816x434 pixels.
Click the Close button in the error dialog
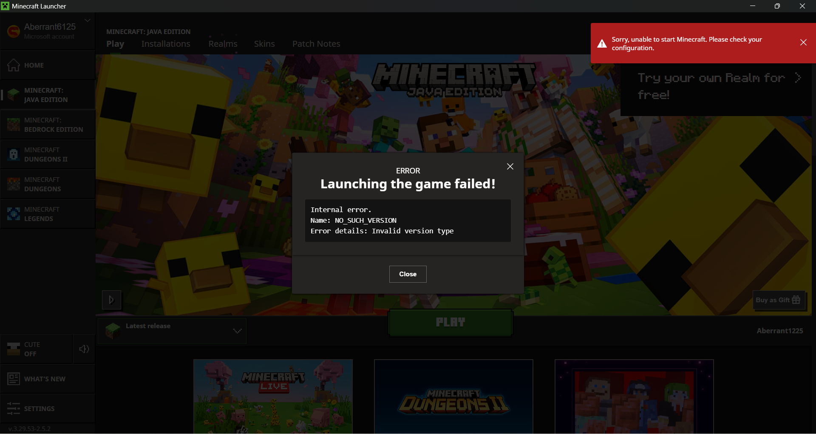click(x=408, y=274)
